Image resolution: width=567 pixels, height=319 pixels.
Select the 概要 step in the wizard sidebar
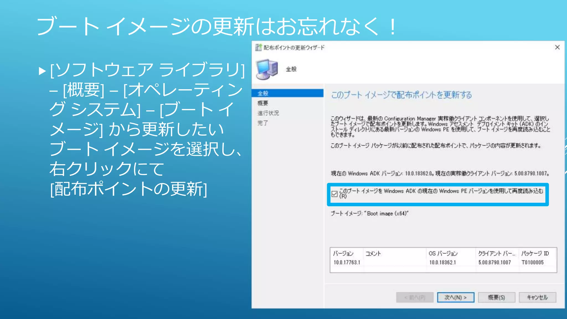263,103
